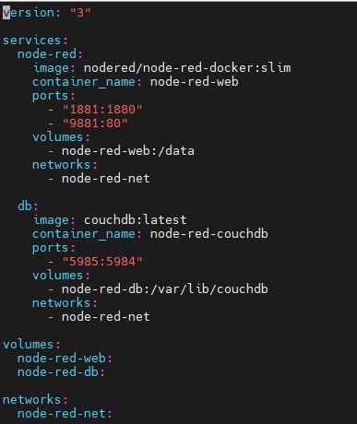Click the node-red-db volume definition
This screenshot has height=424, width=357.
click(58, 372)
